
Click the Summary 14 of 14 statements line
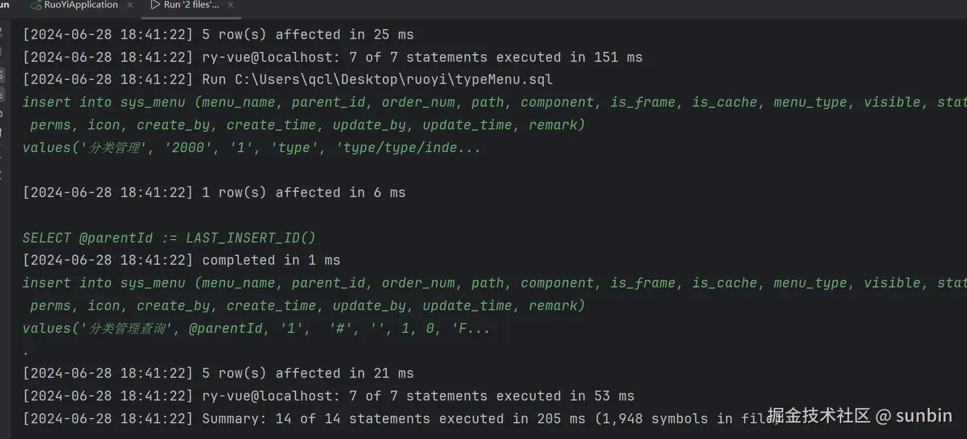(401, 418)
